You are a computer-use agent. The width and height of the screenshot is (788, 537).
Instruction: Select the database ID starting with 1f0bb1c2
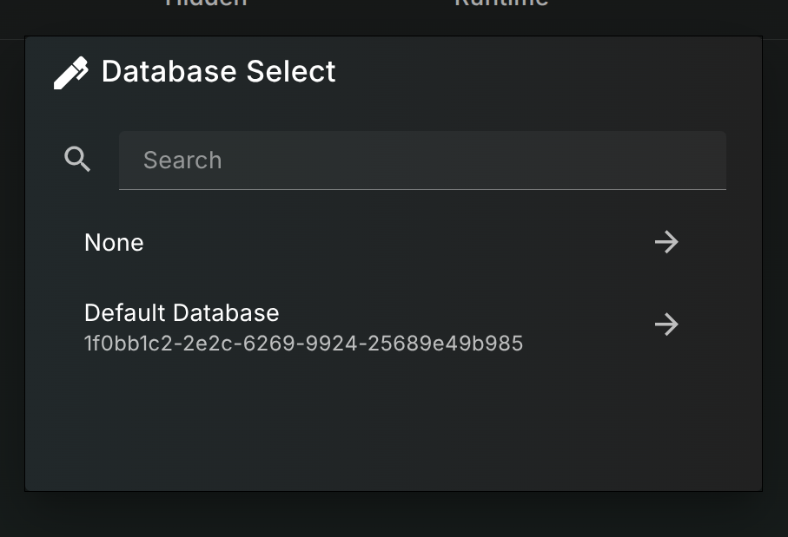[x=303, y=344]
